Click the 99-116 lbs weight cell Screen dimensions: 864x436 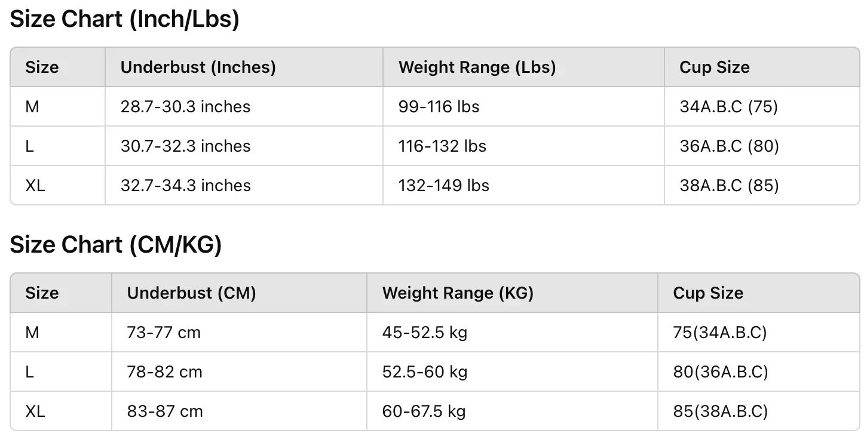coord(439,107)
